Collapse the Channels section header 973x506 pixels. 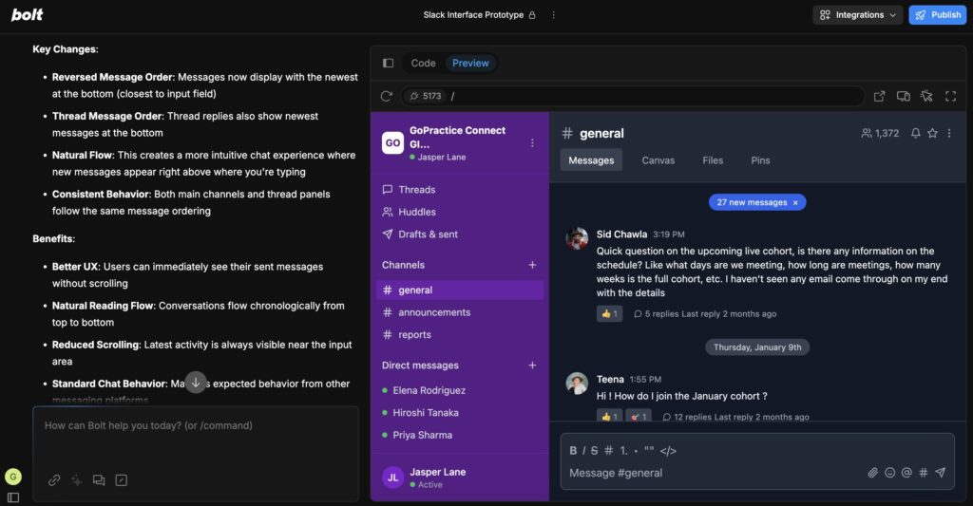(x=403, y=265)
